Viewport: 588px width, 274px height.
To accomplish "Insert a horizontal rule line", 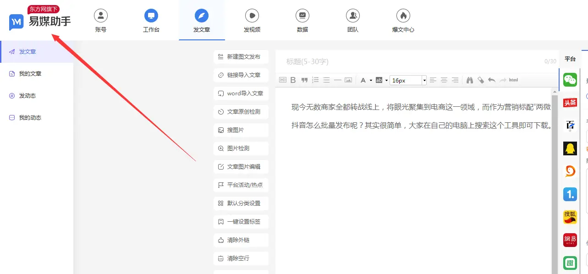I will click(x=337, y=80).
